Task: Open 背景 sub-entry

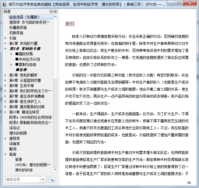Action: point(19,160)
